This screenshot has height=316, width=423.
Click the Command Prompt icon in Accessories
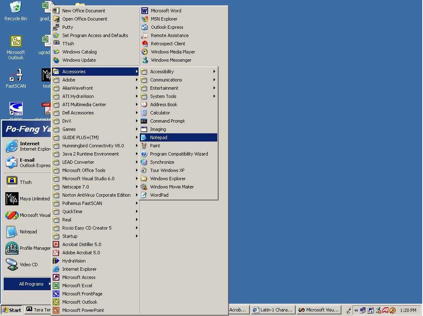coord(144,121)
